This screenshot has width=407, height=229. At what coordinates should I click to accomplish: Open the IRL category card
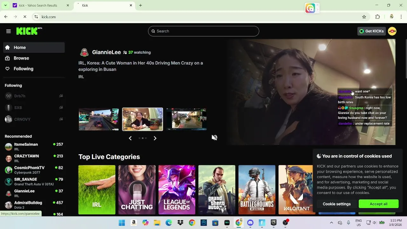pyautogui.click(x=97, y=190)
